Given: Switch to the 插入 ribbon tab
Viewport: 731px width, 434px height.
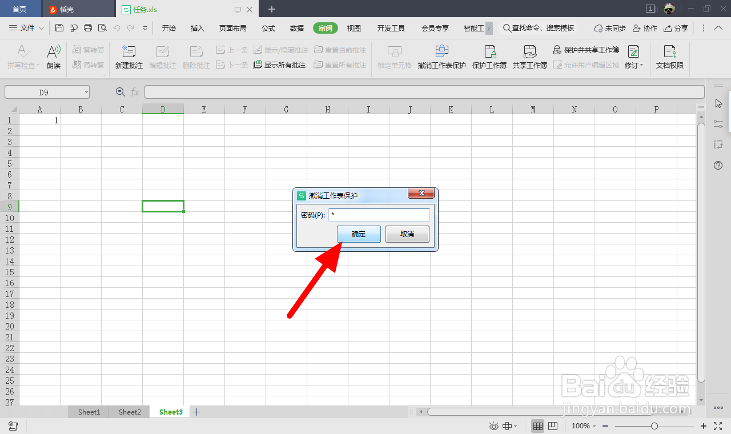Looking at the screenshot, I should (198, 28).
